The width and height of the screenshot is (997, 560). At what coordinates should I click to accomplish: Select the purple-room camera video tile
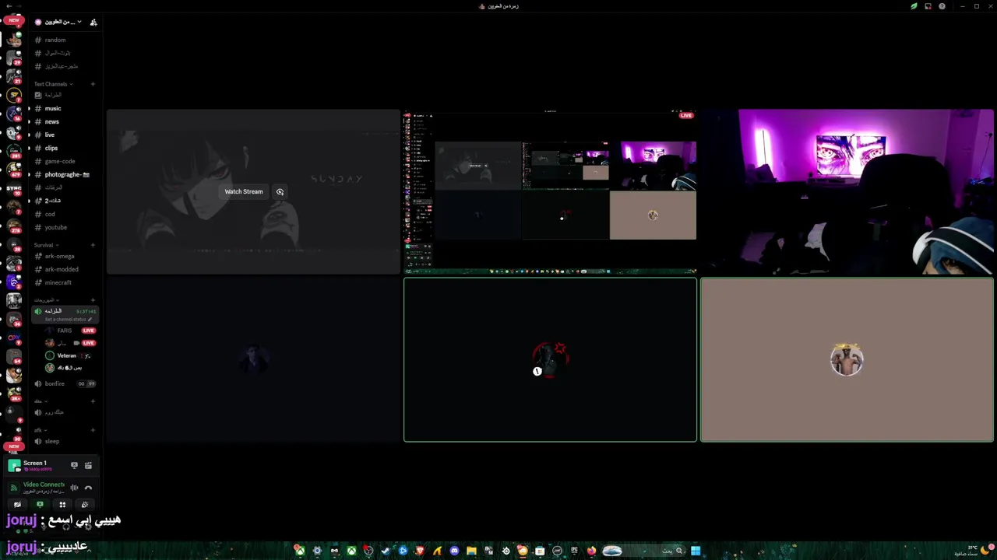coord(847,191)
